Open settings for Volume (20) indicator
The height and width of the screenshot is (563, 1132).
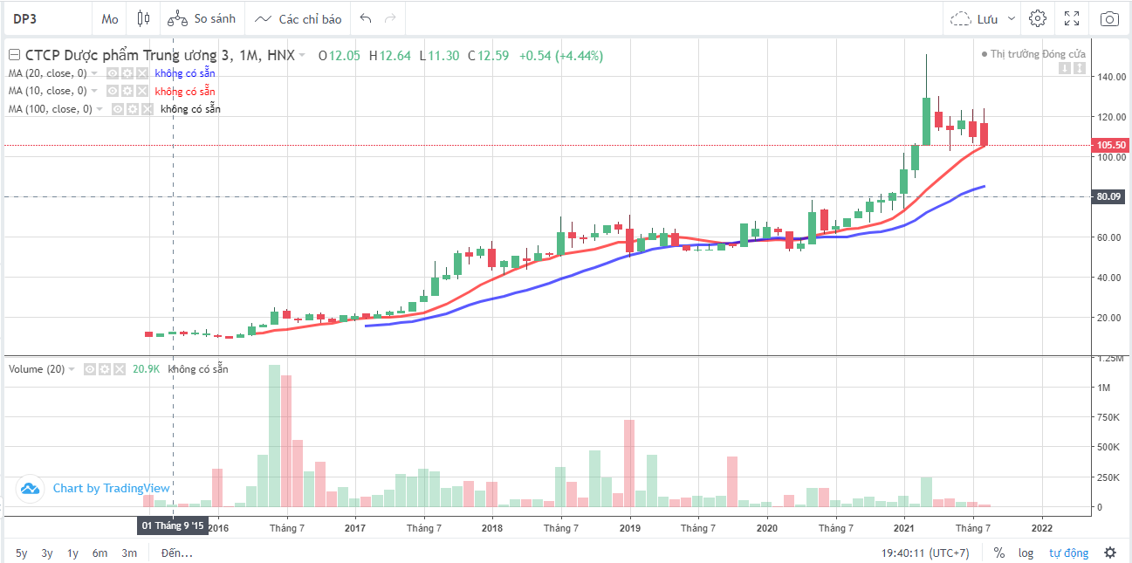tap(105, 369)
